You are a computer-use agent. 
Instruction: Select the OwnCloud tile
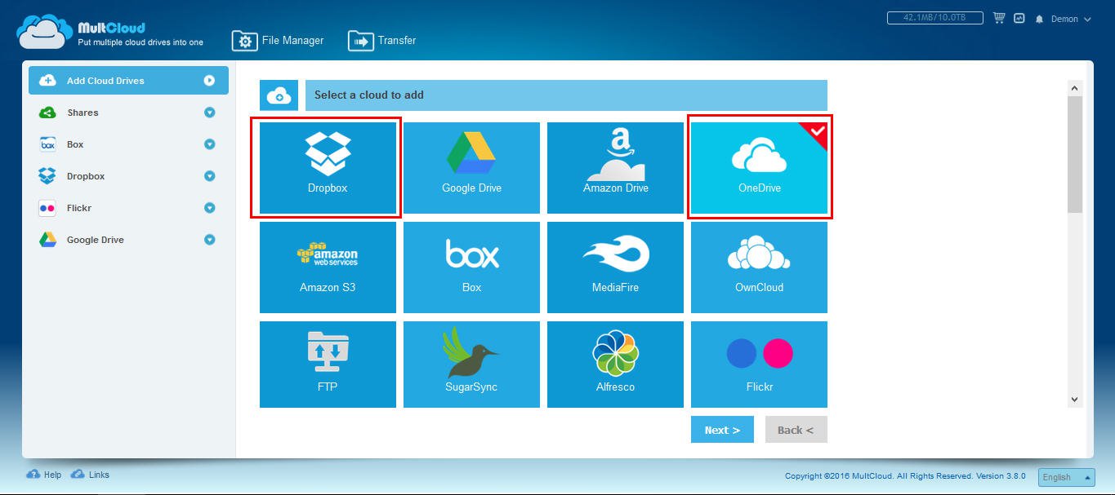[759, 267]
